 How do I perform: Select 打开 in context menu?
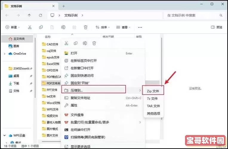tap(103, 53)
